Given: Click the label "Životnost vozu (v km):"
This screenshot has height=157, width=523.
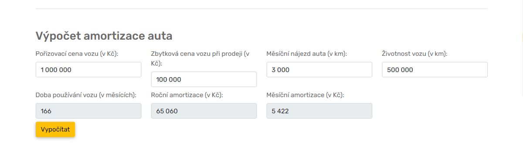Looking at the screenshot, I should (415, 54).
